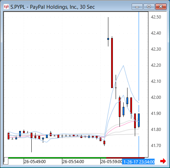
Task: Click the 26-05:54:00 time axis label
Action: [73, 162]
